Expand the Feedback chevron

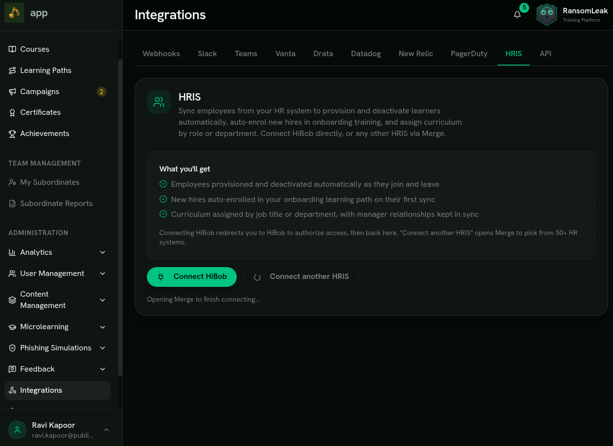tap(103, 369)
